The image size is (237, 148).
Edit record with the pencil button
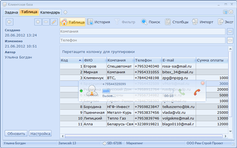click(x=54, y=22)
